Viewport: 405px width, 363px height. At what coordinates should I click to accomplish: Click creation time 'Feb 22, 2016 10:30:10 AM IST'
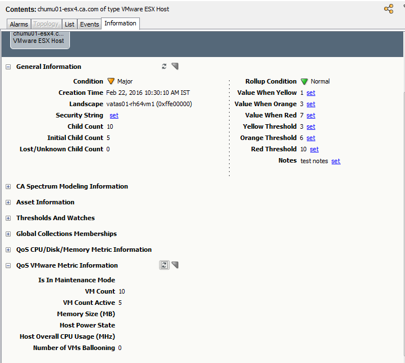point(148,93)
